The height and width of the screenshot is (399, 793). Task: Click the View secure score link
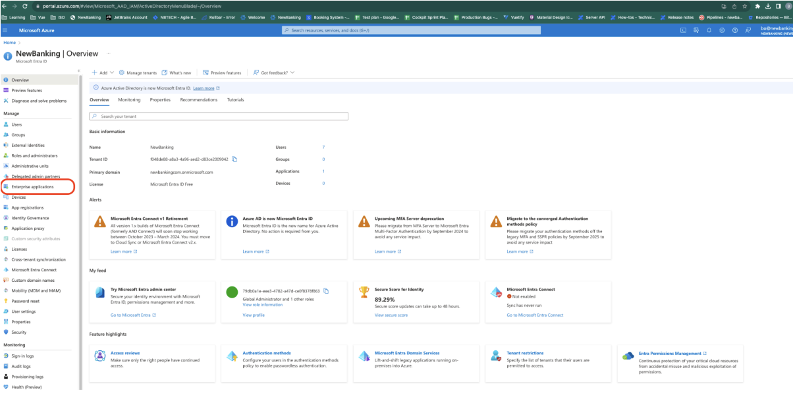pyautogui.click(x=391, y=315)
